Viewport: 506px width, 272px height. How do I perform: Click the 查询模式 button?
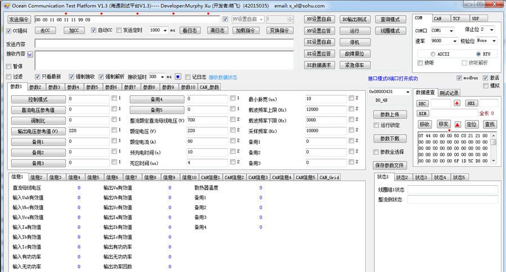(x=391, y=19)
